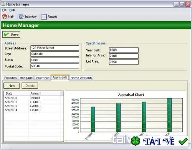Click the Year built field
Screen dimensions: 192x150
pos(124,50)
